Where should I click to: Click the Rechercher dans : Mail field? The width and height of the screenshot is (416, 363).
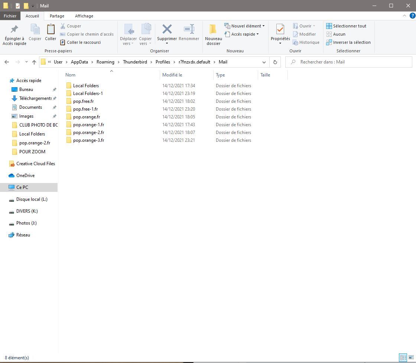349,62
